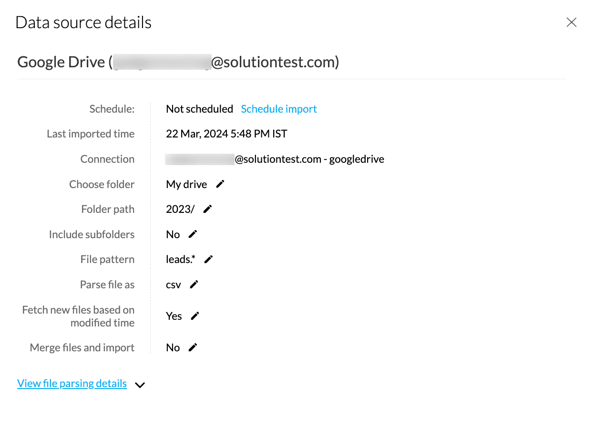Edit the Choose folder setting with pencil icon
This screenshot has width=594, height=421.
click(220, 184)
